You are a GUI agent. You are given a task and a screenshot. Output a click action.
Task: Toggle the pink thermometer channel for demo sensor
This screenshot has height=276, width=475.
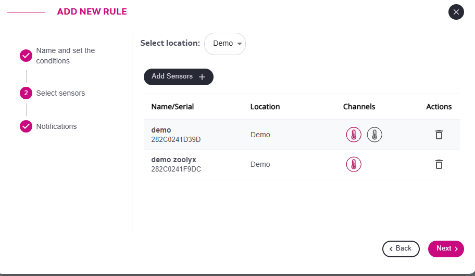(x=354, y=135)
